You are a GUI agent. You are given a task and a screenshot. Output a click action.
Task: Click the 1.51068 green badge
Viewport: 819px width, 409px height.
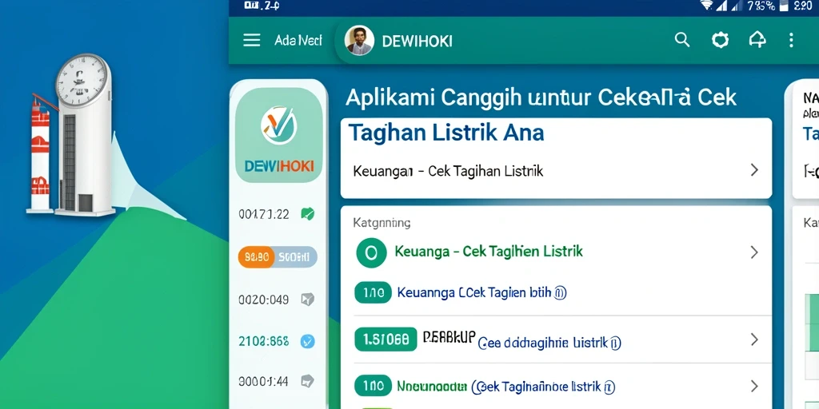(x=386, y=340)
